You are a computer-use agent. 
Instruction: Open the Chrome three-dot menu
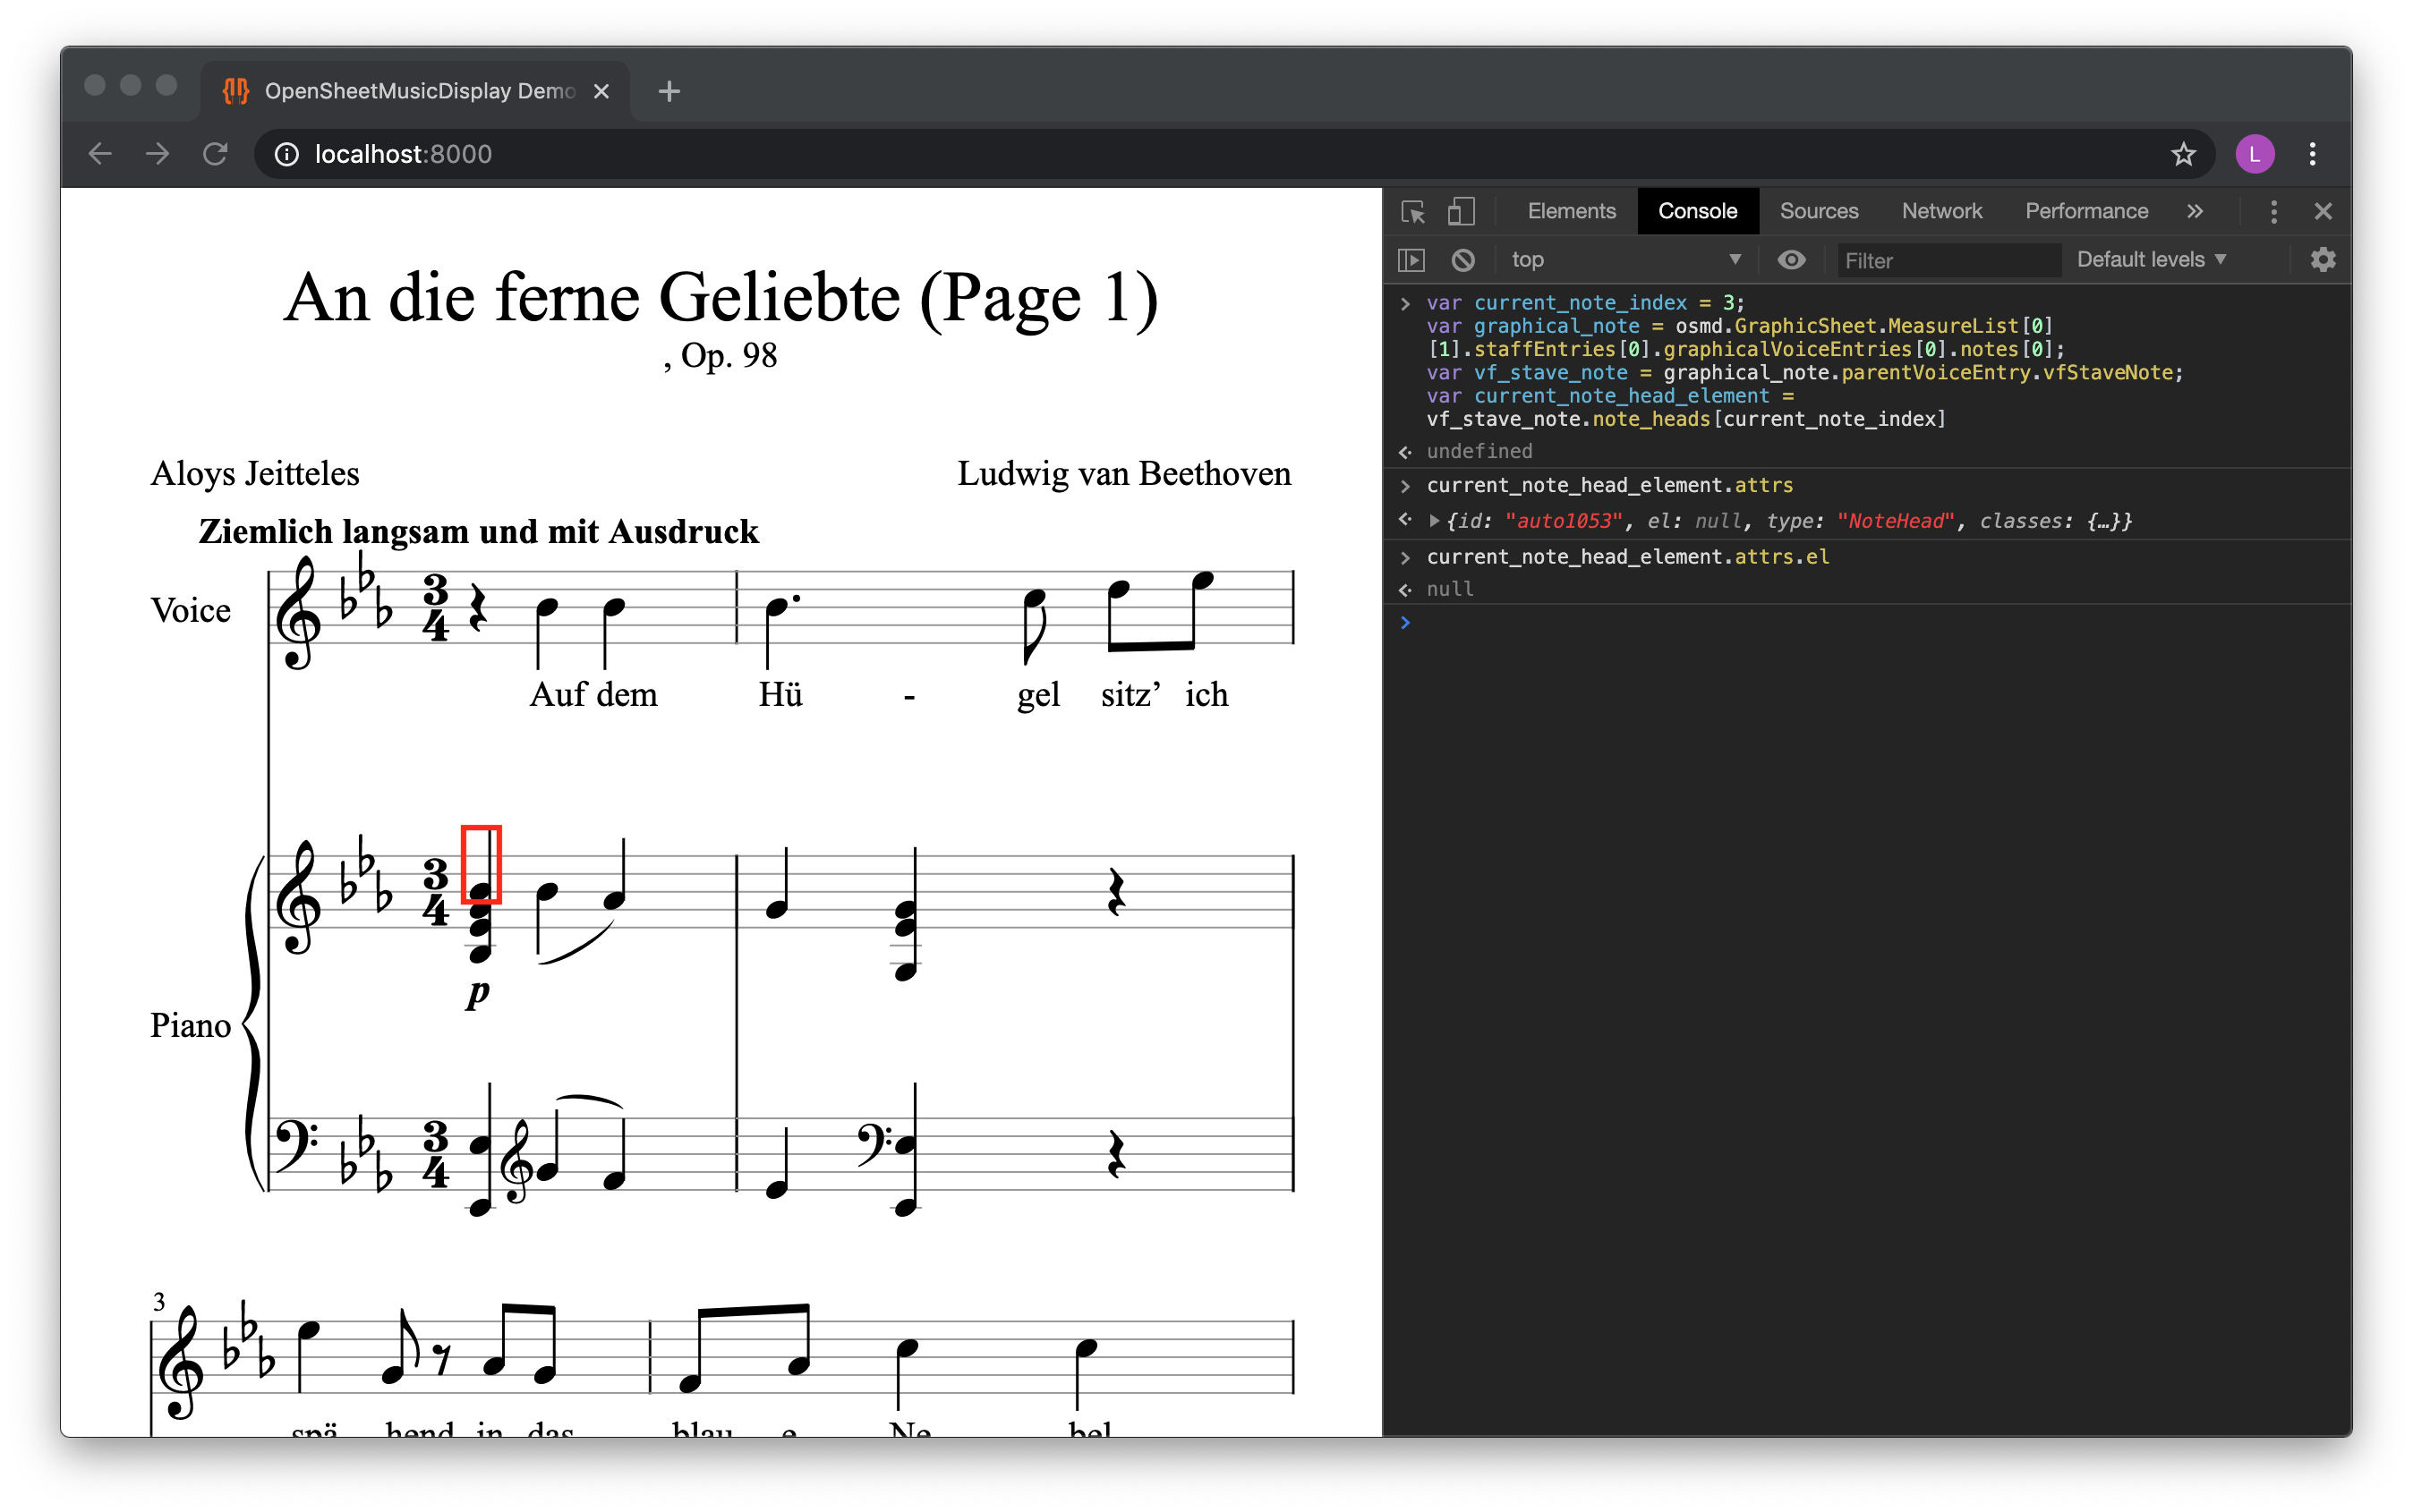(x=2313, y=154)
